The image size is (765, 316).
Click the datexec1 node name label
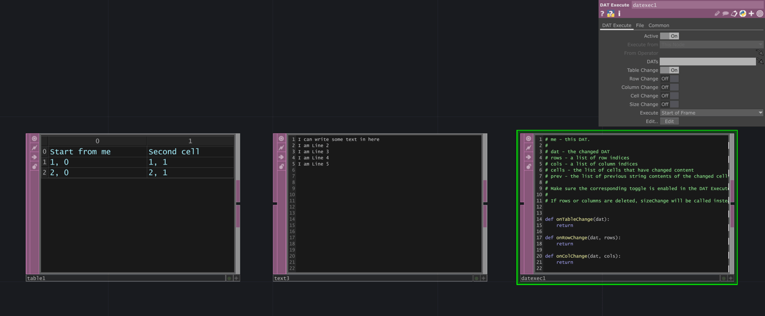pos(533,278)
